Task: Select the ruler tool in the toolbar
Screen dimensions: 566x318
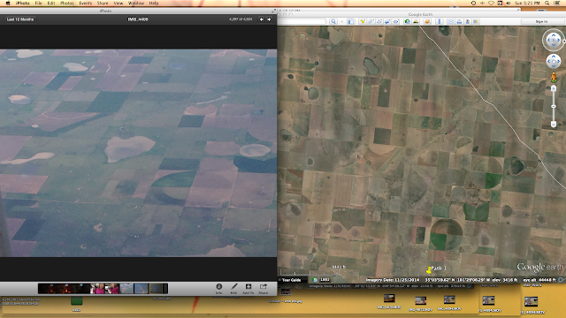Action: tap(440, 21)
